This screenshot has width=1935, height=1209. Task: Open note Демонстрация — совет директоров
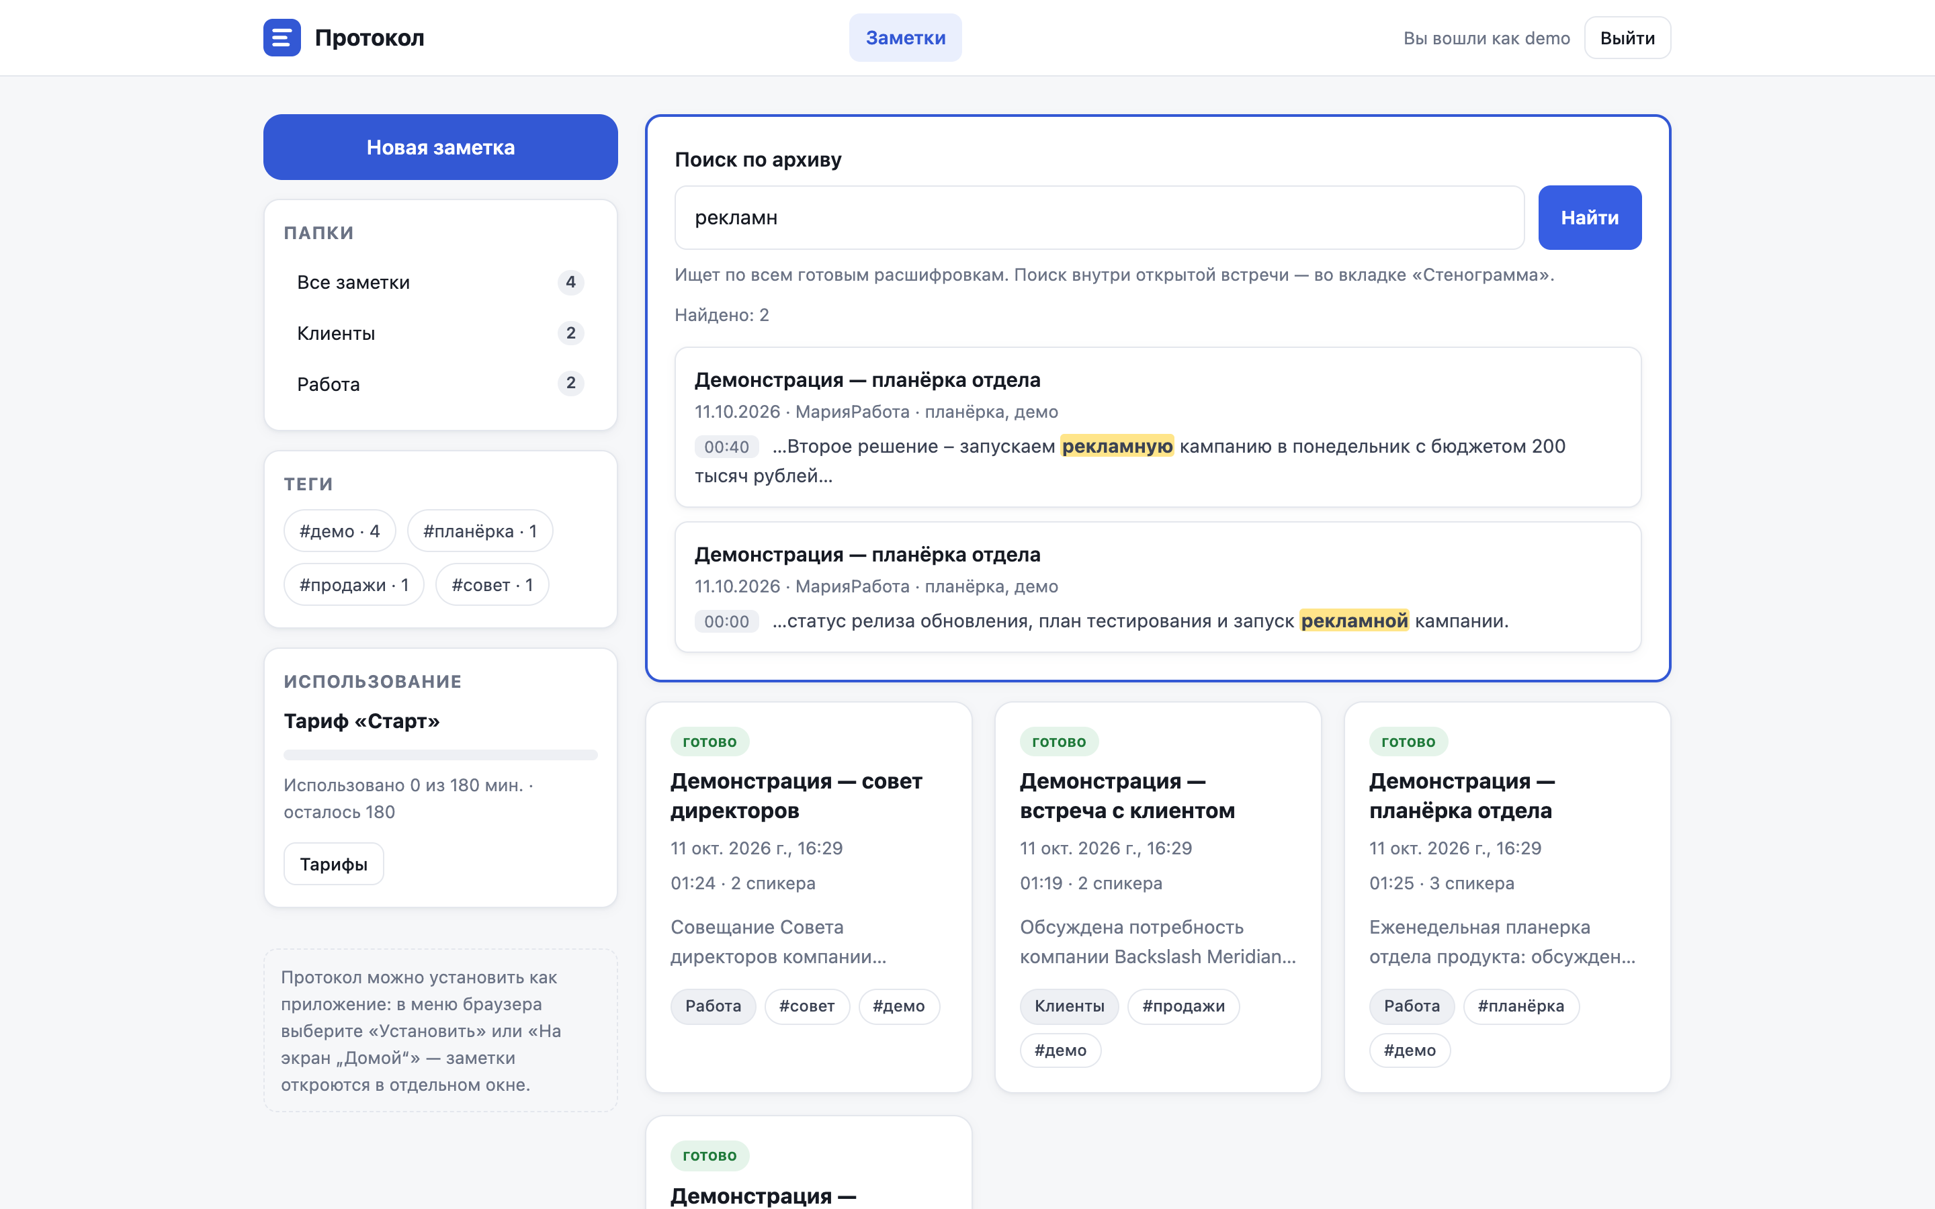pos(808,897)
